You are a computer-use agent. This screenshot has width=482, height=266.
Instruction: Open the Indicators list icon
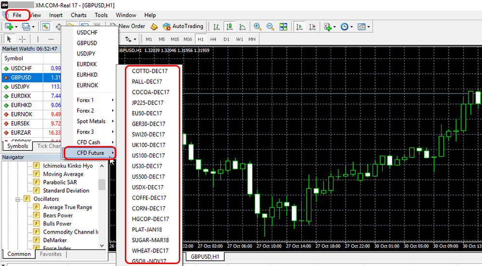(x=328, y=27)
